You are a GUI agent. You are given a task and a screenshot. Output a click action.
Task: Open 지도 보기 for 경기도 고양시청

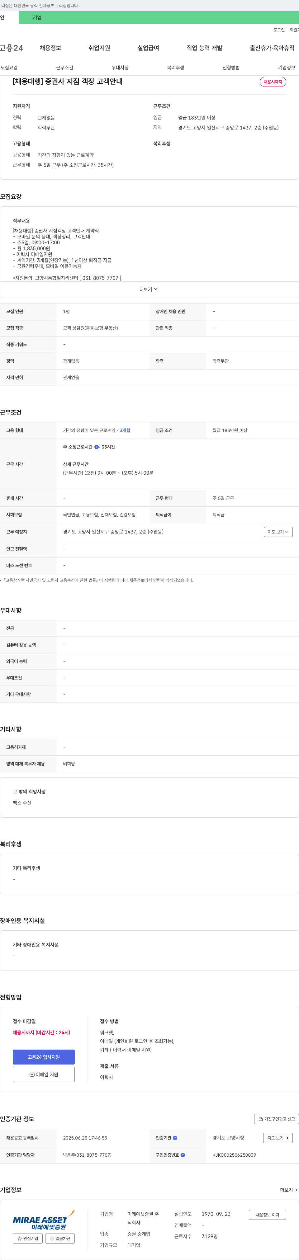pyautogui.click(x=278, y=1138)
